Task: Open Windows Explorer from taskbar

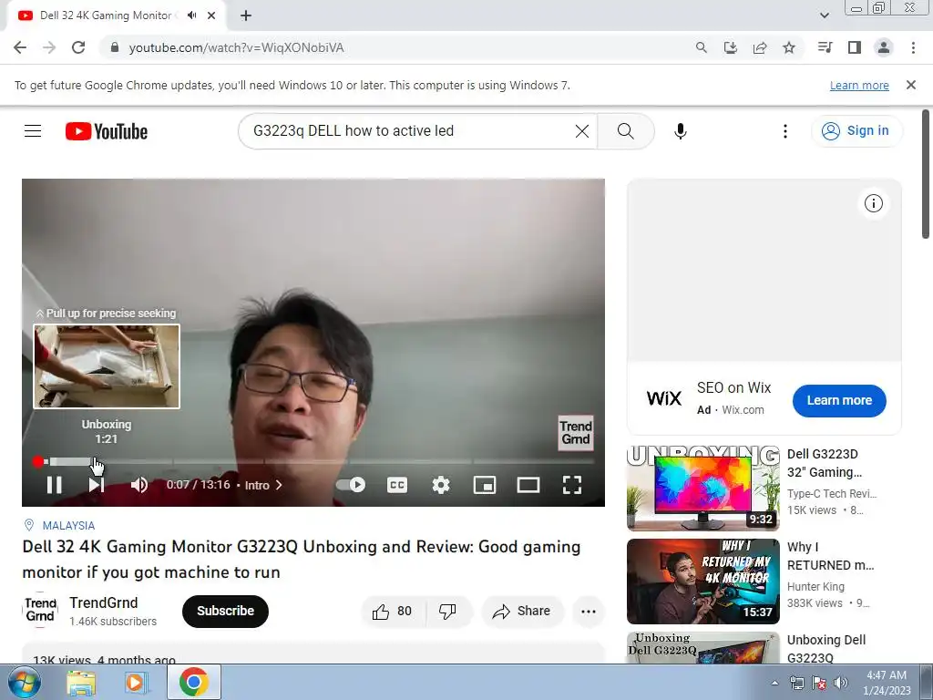Action: click(x=80, y=682)
